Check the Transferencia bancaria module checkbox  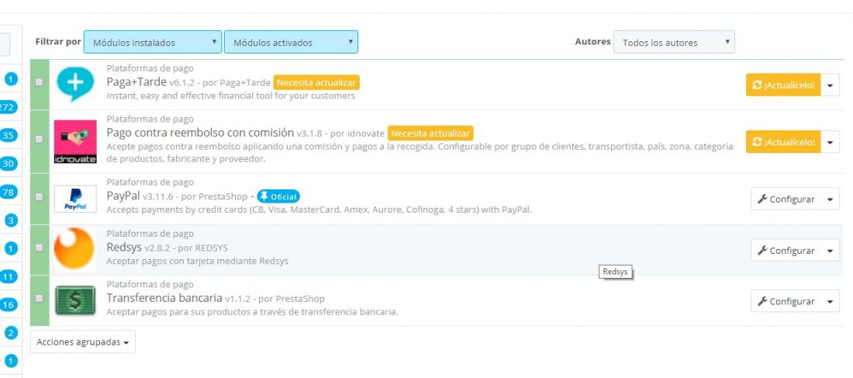click(x=40, y=299)
